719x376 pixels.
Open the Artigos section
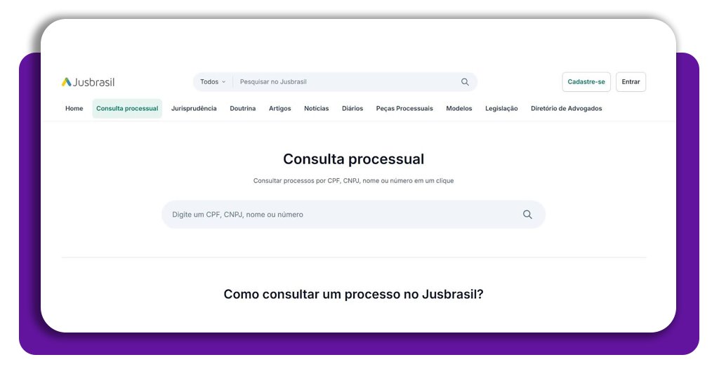[279, 109]
